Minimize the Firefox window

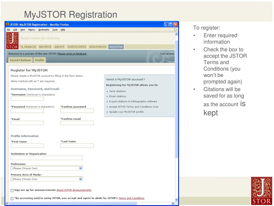coord(166,24)
